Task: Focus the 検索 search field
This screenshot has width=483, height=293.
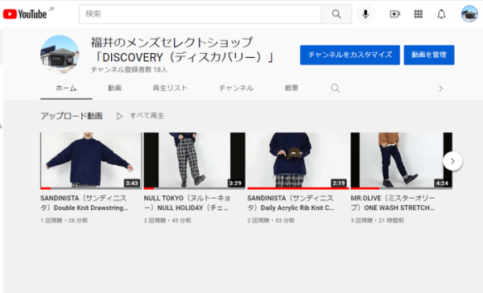Action: coord(200,14)
